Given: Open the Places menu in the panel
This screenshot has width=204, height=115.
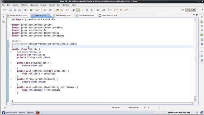Looking at the screenshot, I should tap(22, 112).
